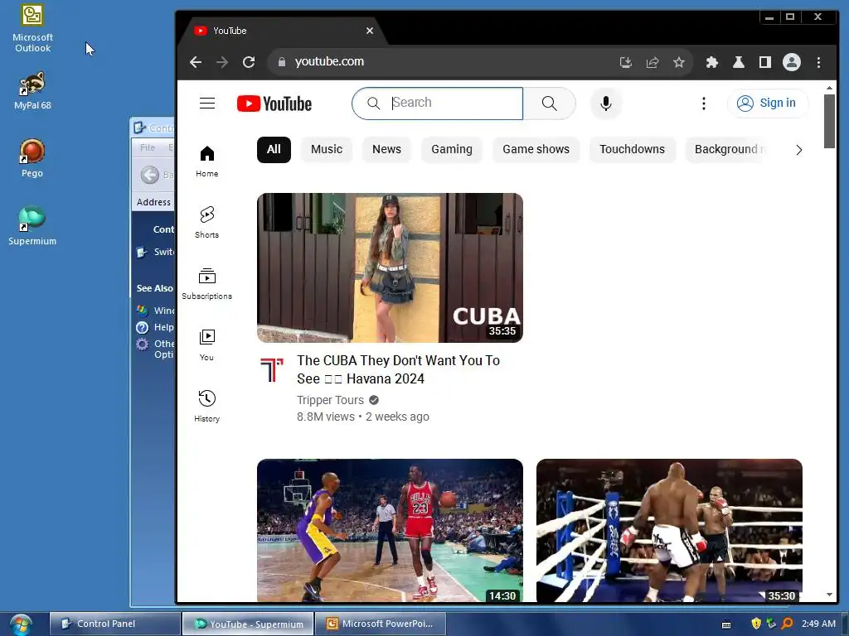
Task: Click the page vertical scrollbar thumb
Action: [829, 121]
